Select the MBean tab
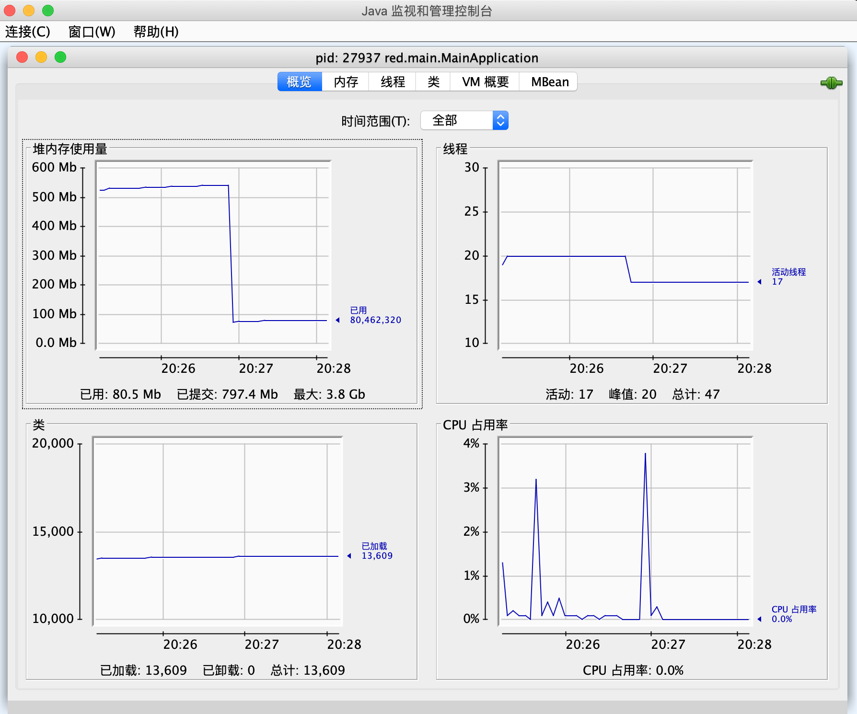Viewport: 857px width, 714px height. tap(549, 82)
